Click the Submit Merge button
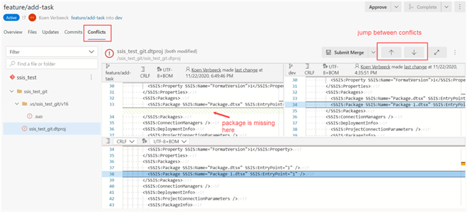Screen dimensions: 467x212 345,52
